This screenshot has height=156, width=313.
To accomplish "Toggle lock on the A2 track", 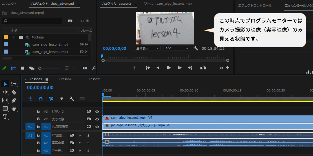I will [38, 143].
